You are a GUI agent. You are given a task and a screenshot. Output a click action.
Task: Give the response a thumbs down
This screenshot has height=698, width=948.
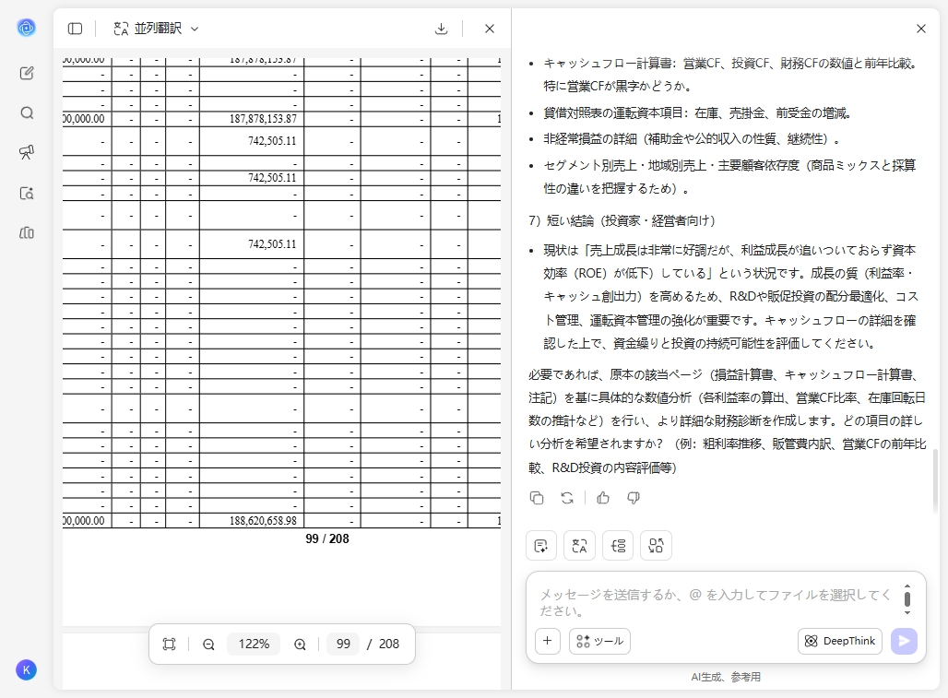click(633, 498)
